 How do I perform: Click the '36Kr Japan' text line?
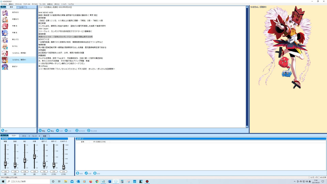[x=43, y=29]
